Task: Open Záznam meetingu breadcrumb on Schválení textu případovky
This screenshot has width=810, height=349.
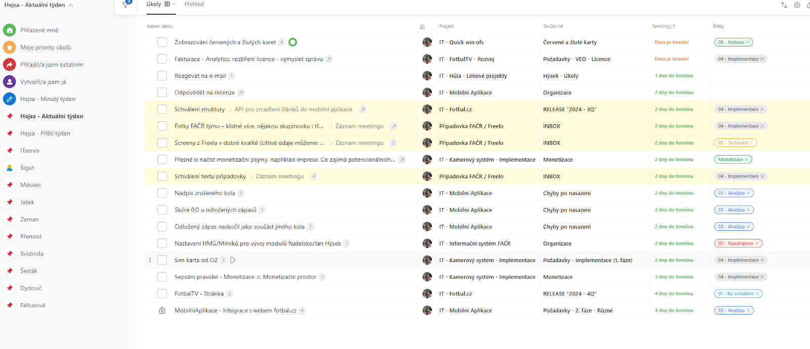Action: click(x=279, y=176)
